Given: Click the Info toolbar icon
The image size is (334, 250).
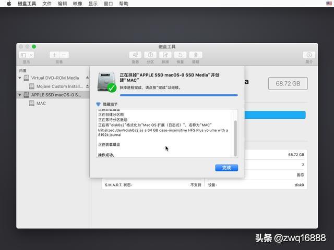Looking at the screenshot, I should (309, 55).
